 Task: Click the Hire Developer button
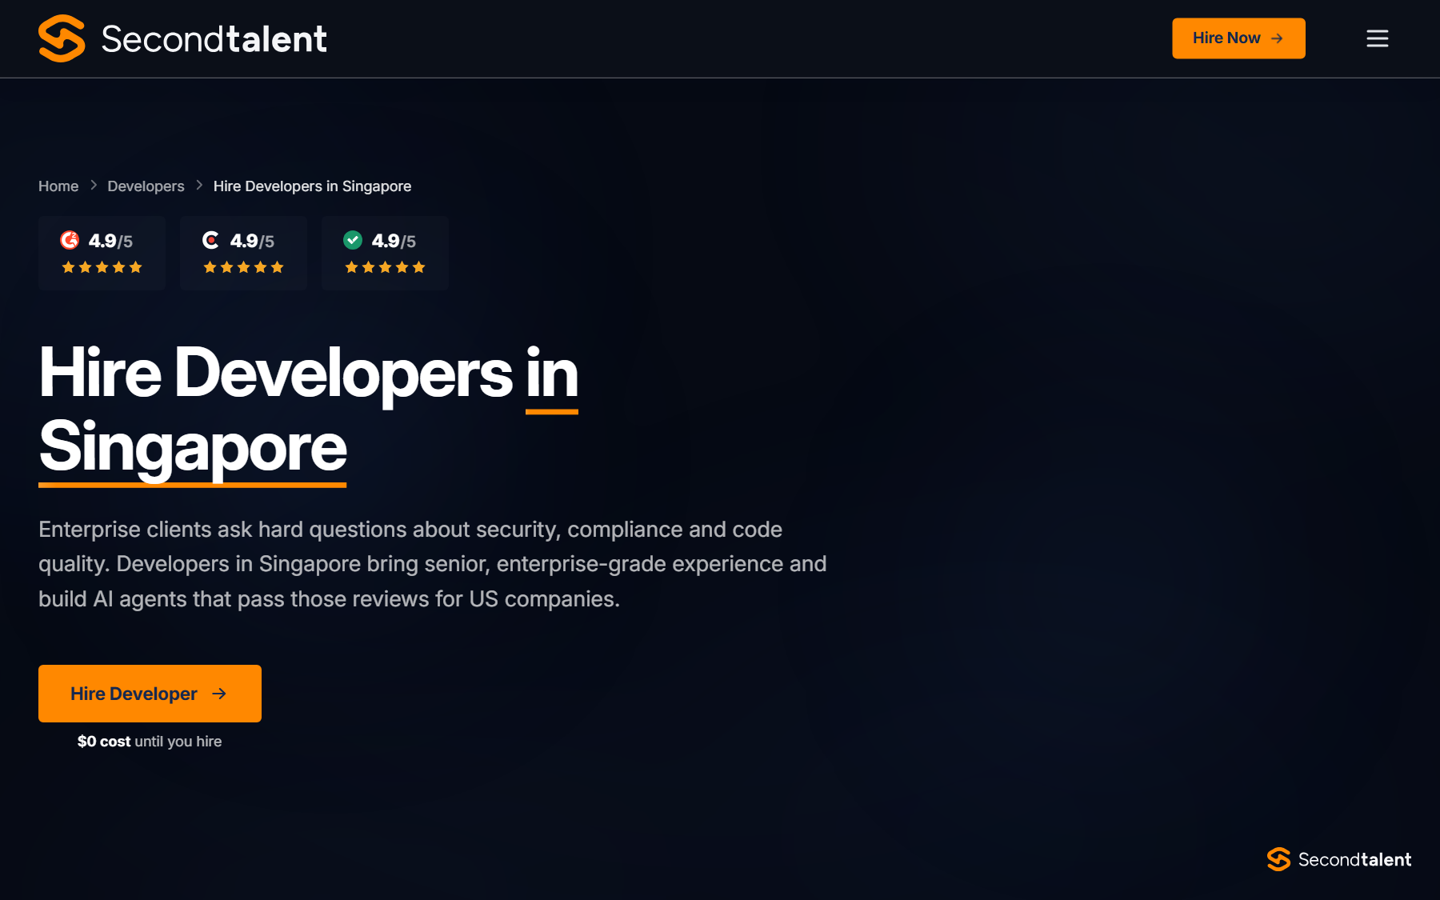150,694
